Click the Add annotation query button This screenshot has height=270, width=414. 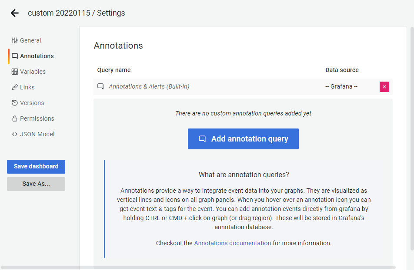(243, 138)
